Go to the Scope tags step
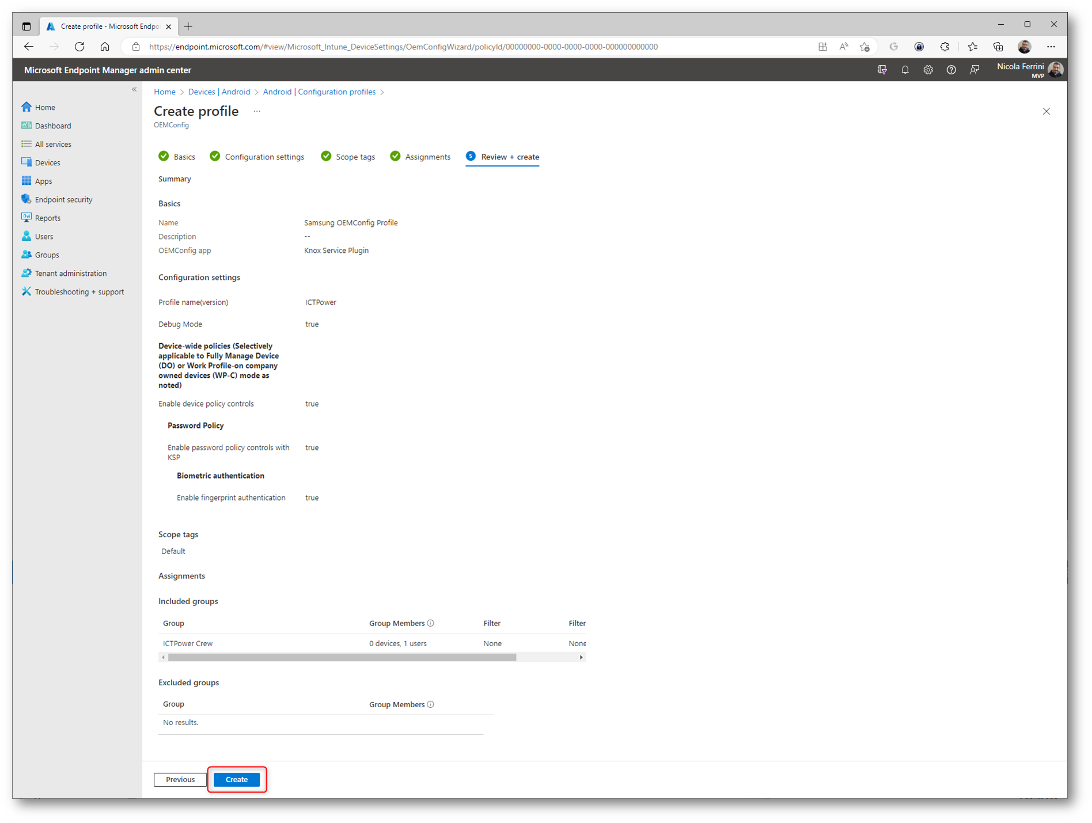This screenshot has height=823, width=1092. click(x=348, y=157)
